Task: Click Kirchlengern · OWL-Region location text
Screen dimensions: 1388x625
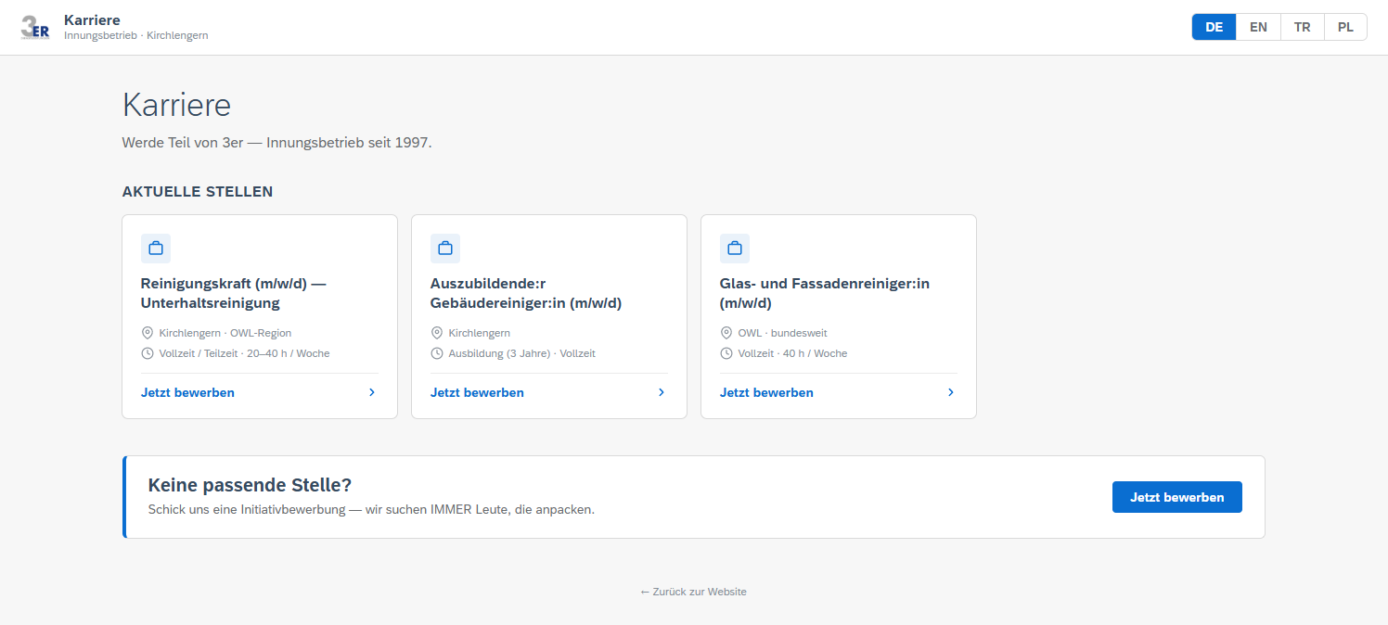Action: click(225, 333)
